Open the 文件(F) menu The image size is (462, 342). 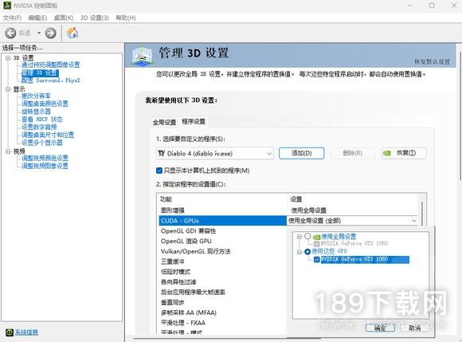12,18
